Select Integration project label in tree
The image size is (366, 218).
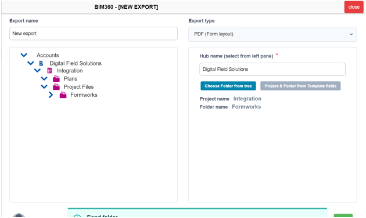pos(70,71)
